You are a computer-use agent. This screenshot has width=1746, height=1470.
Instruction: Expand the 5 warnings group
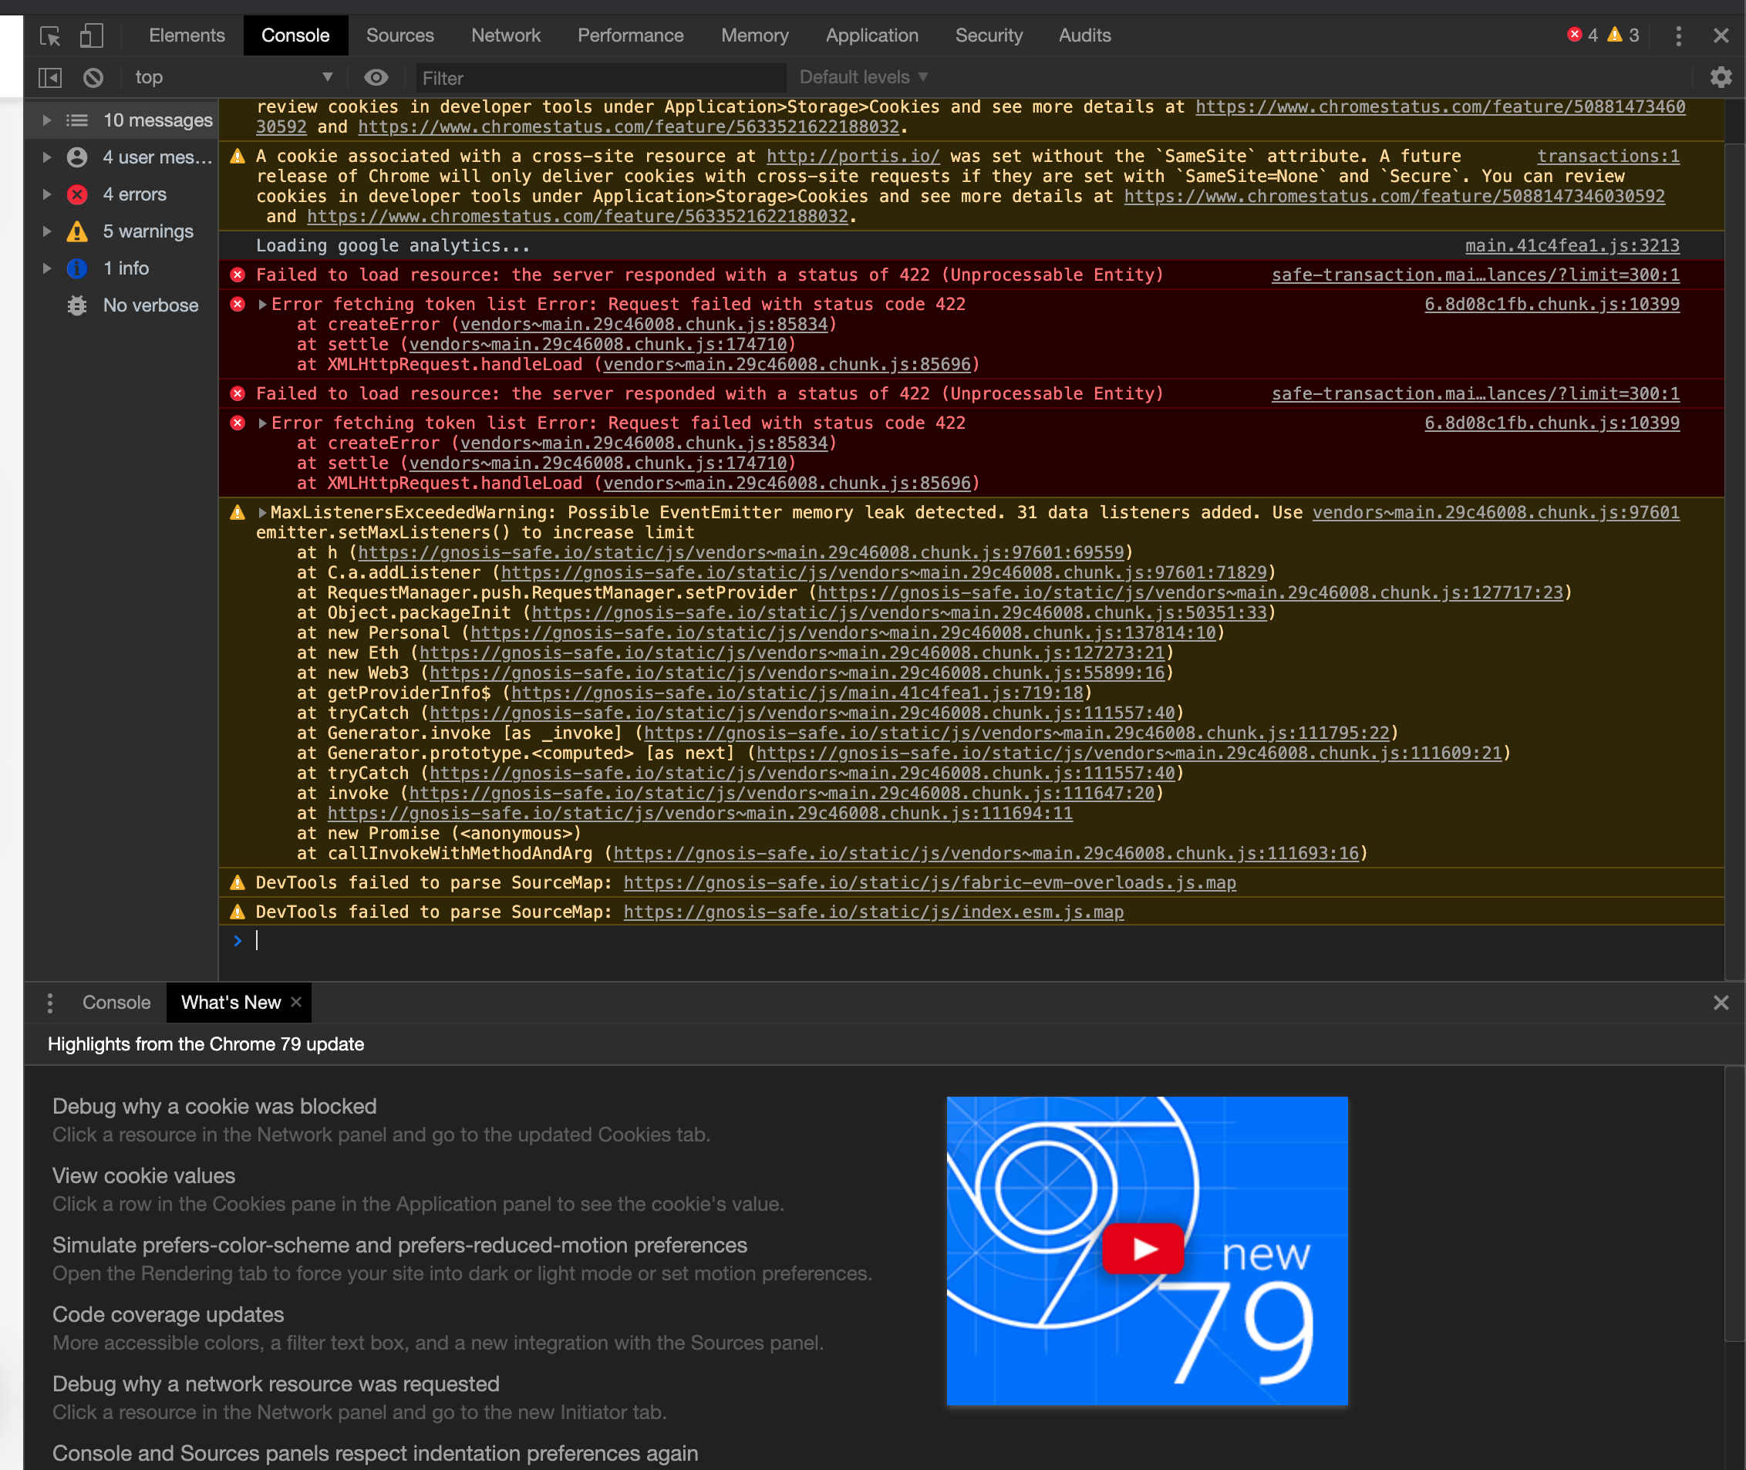click(47, 231)
